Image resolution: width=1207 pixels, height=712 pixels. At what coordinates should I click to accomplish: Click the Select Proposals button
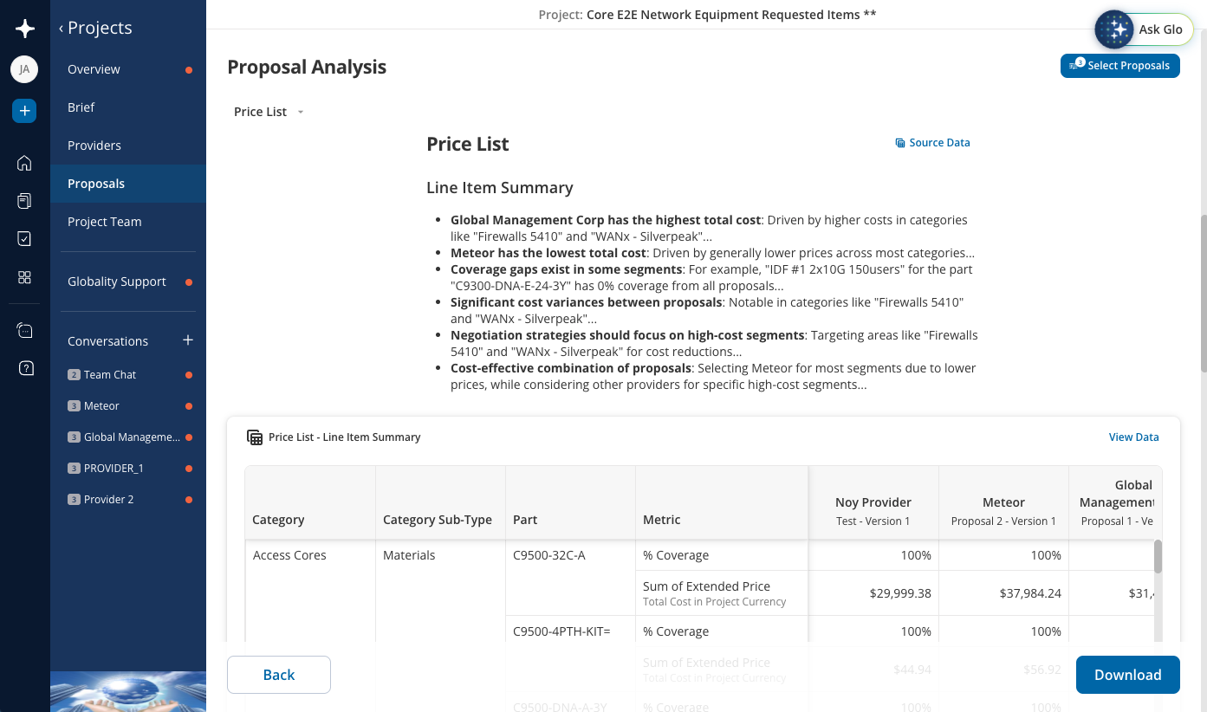tap(1119, 66)
